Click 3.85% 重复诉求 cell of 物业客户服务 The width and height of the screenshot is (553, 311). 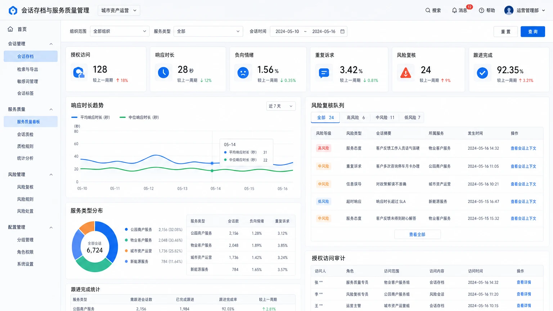click(283, 245)
